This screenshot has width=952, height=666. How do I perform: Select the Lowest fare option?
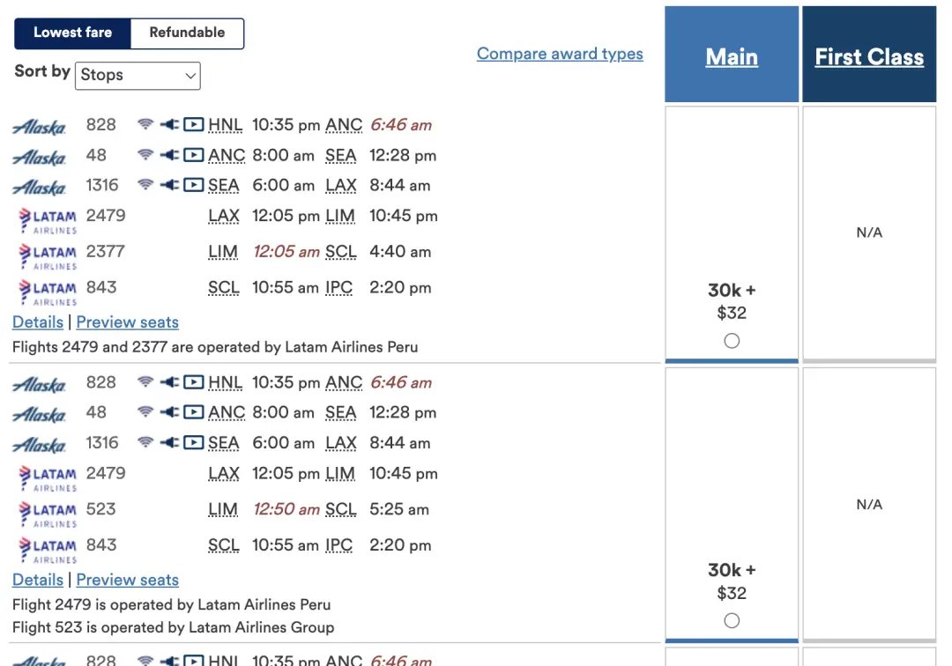tap(73, 33)
